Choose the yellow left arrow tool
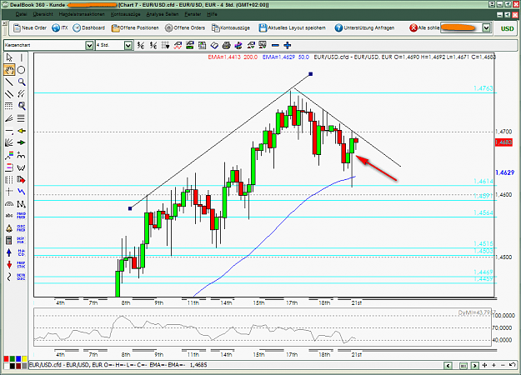521x375 pixels. [x=22, y=131]
